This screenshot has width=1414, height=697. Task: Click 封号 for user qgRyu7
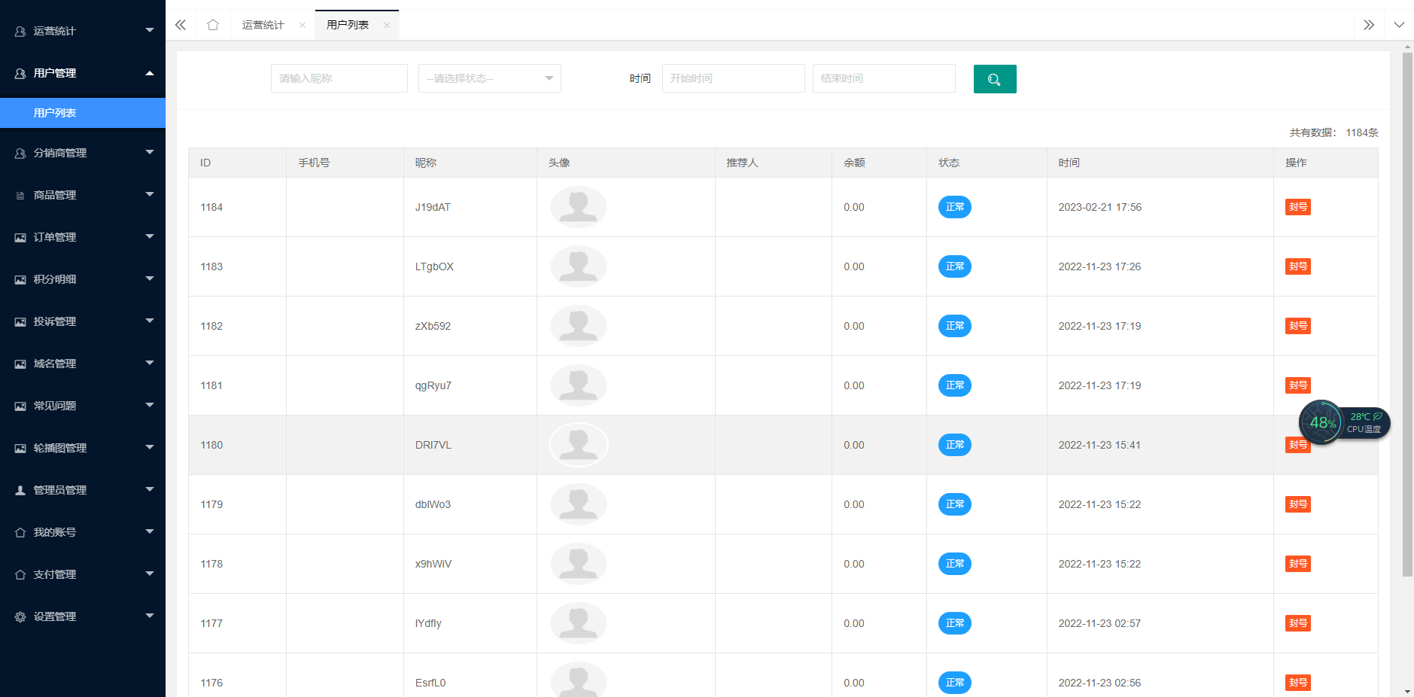point(1298,385)
